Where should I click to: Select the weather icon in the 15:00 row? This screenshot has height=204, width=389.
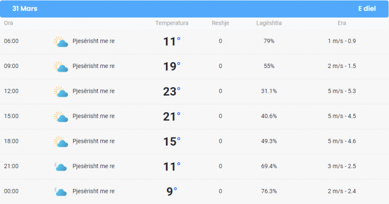[61, 117]
